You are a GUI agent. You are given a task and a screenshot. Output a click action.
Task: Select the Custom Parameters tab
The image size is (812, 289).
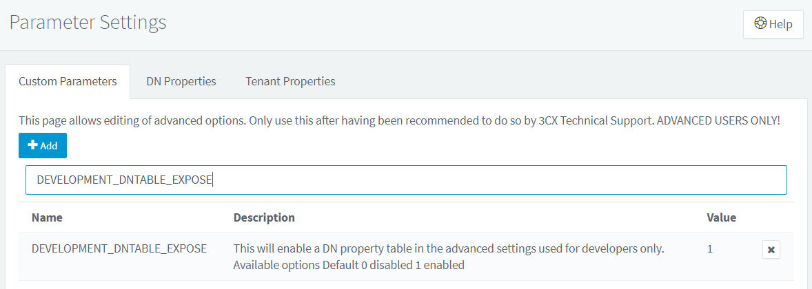coord(68,81)
